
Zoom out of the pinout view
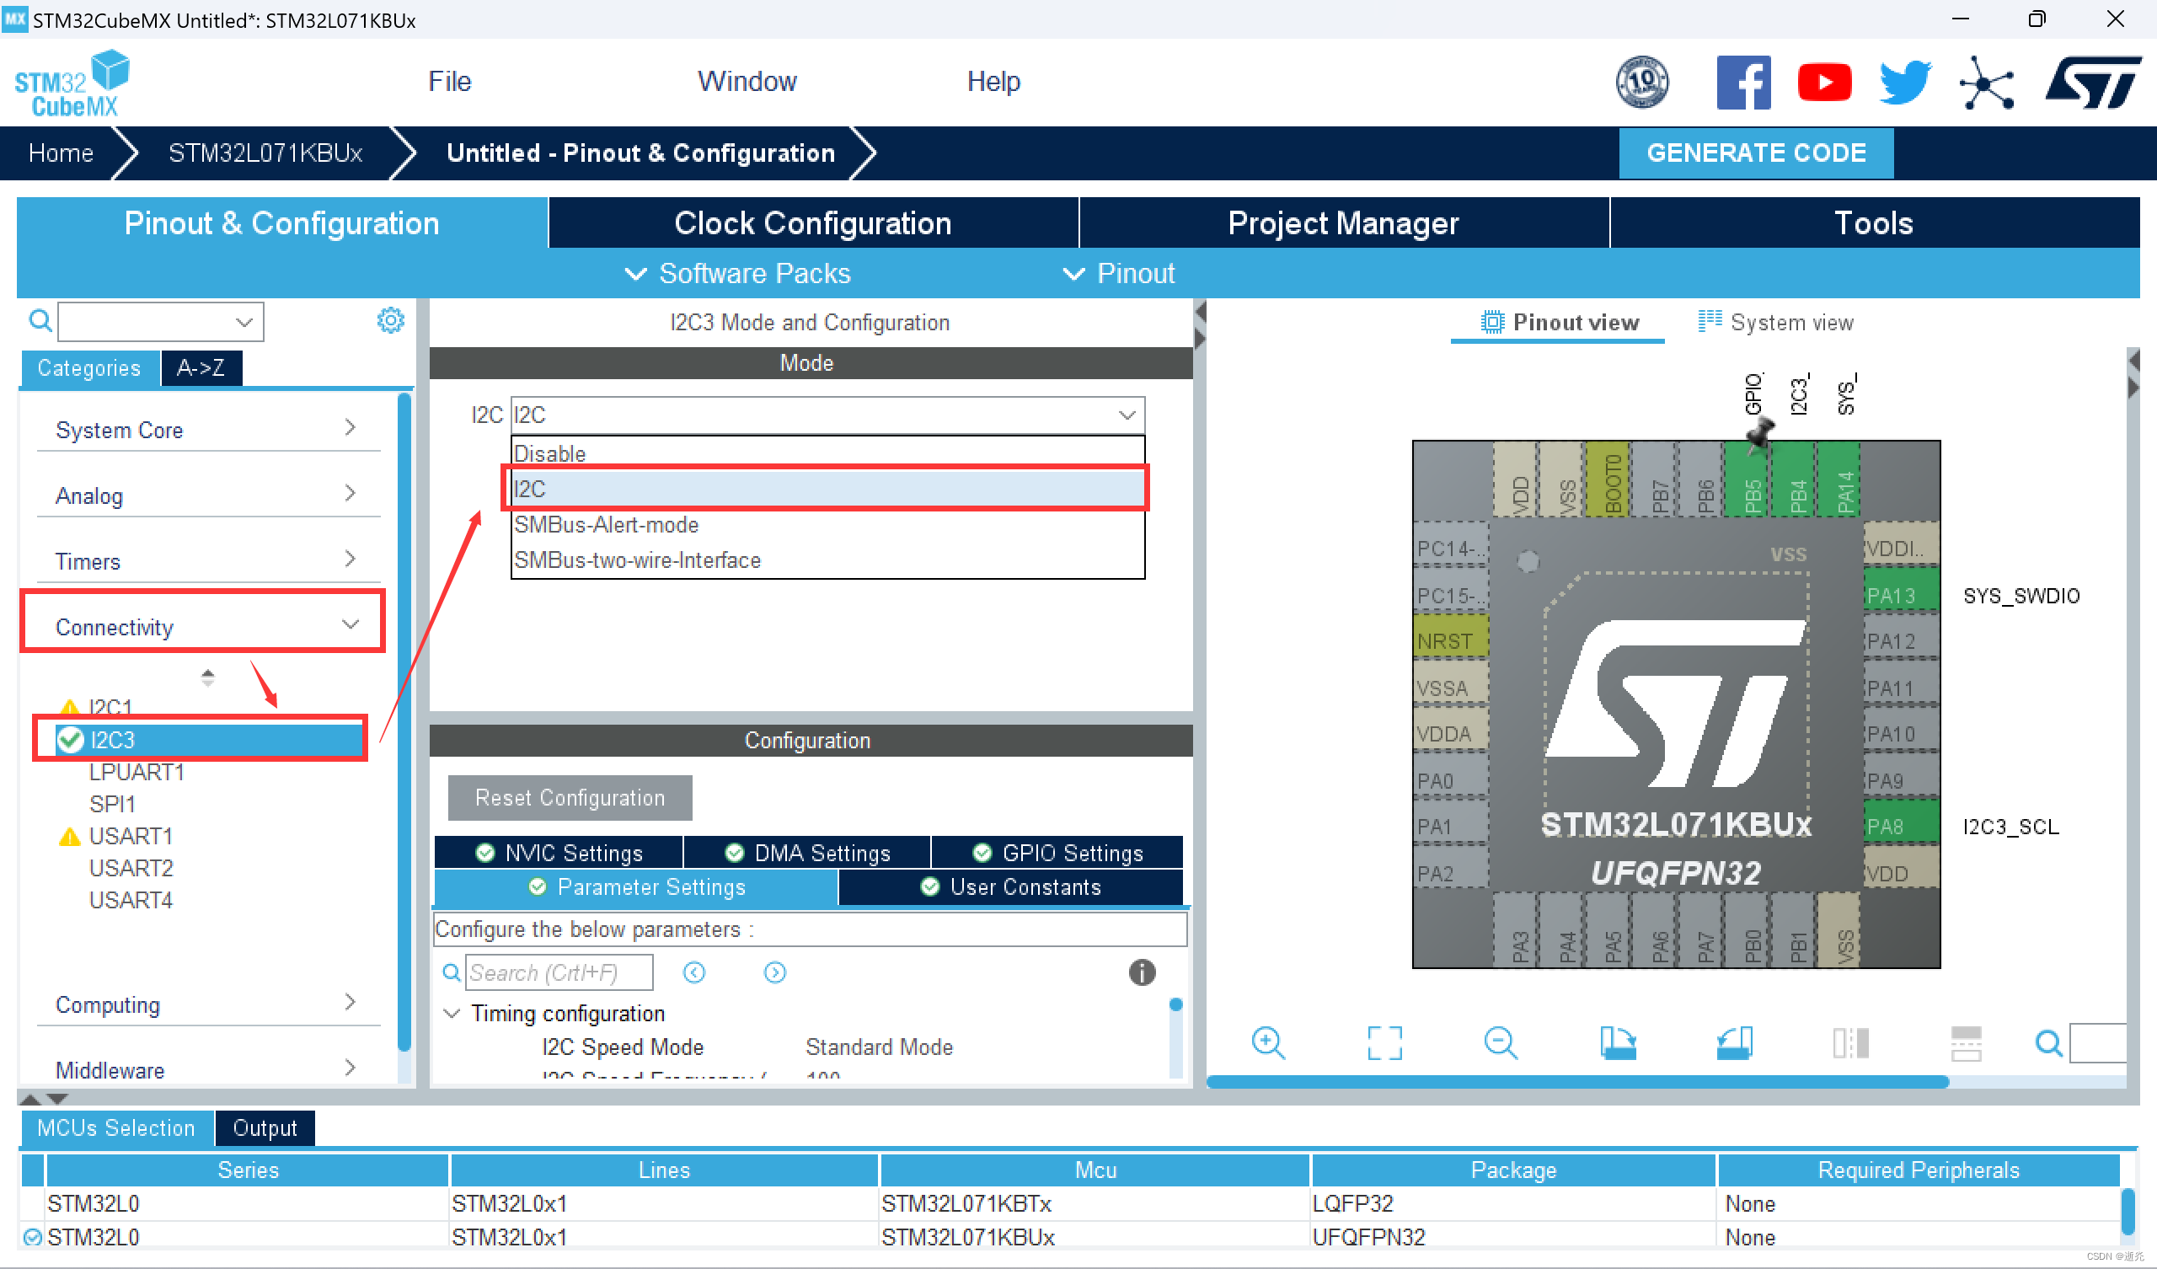coord(1501,1043)
